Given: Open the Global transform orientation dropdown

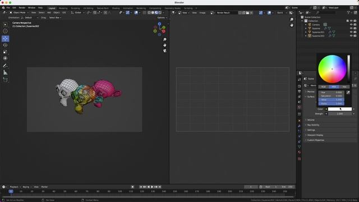Looking at the screenshot, I should coord(77,12).
